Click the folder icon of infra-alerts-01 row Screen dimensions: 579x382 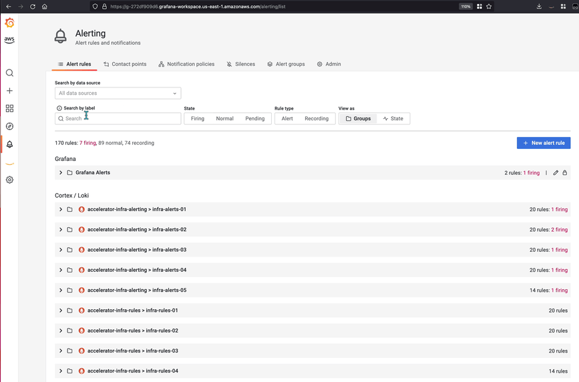[69, 210]
